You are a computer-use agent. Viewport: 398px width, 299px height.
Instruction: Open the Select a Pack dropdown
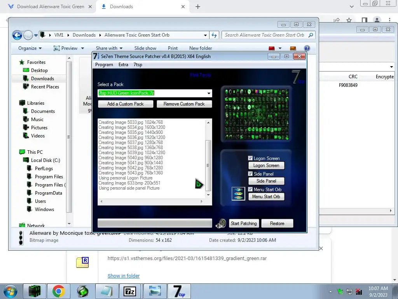pos(209,93)
